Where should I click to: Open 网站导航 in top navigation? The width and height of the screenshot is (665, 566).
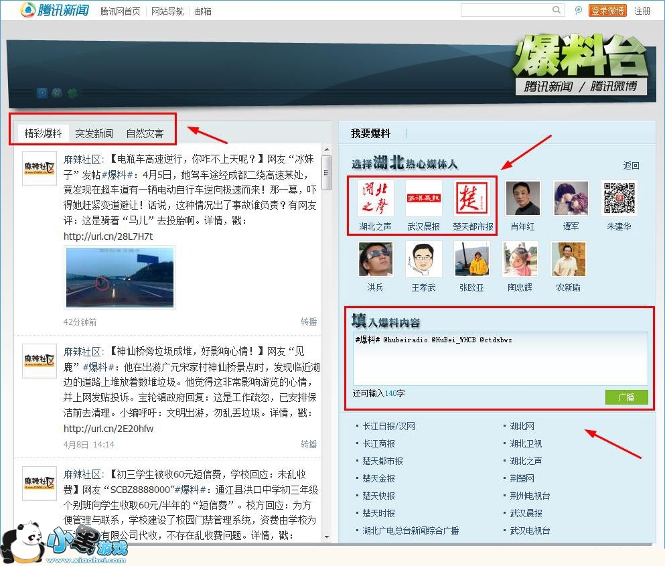click(167, 11)
